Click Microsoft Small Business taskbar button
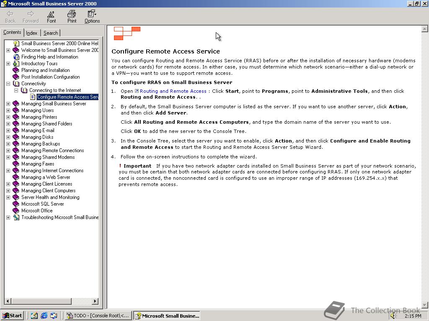 point(167,316)
